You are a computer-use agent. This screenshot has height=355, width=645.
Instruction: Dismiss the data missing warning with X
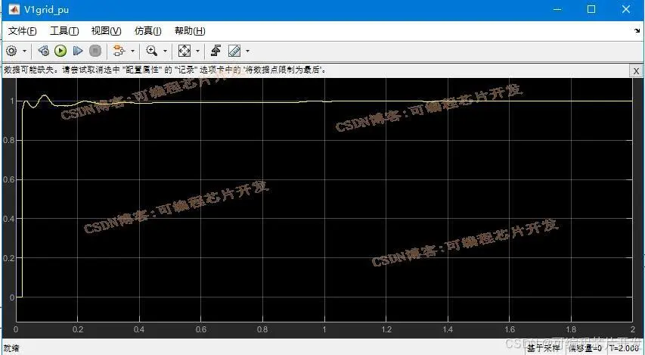[636, 71]
